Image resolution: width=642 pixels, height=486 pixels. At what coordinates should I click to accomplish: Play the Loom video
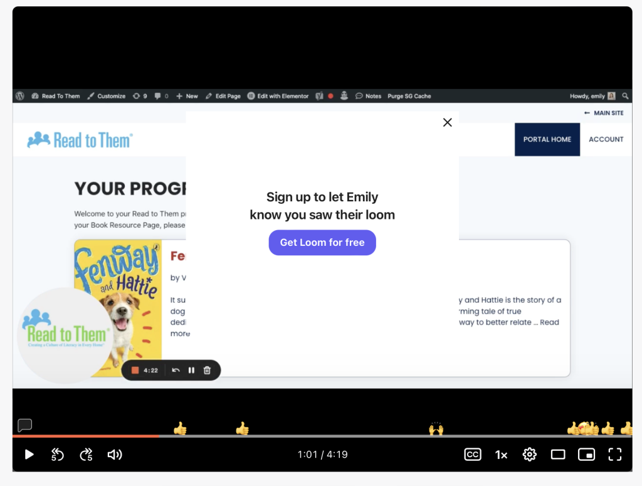[29, 455]
